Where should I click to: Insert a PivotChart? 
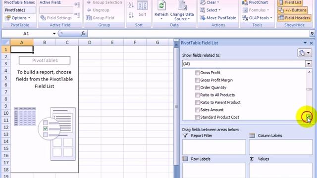(x=255, y=2)
